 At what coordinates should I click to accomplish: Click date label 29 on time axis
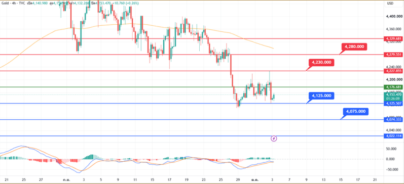238,179
